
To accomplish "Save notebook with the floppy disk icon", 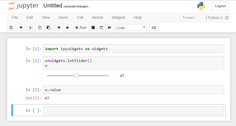I will [11, 28].
